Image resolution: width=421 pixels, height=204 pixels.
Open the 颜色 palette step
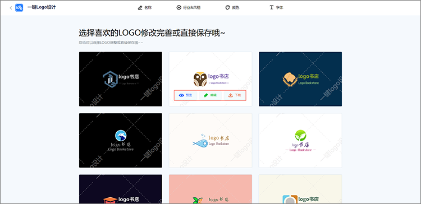(232, 7)
